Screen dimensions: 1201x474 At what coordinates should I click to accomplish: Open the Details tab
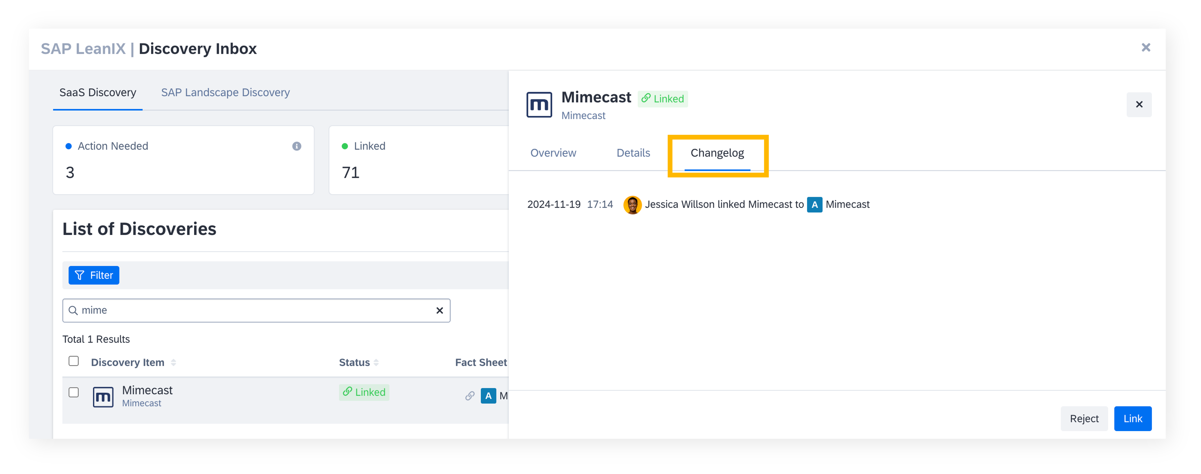(x=633, y=153)
